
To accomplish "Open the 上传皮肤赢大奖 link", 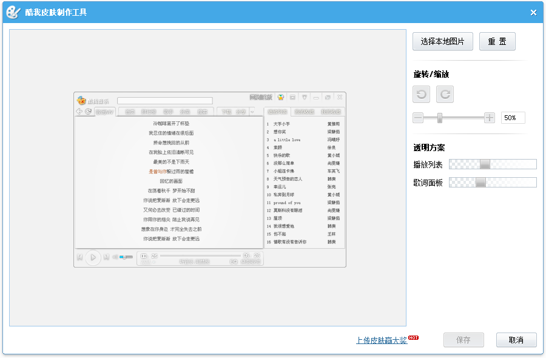I will tap(382, 340).
